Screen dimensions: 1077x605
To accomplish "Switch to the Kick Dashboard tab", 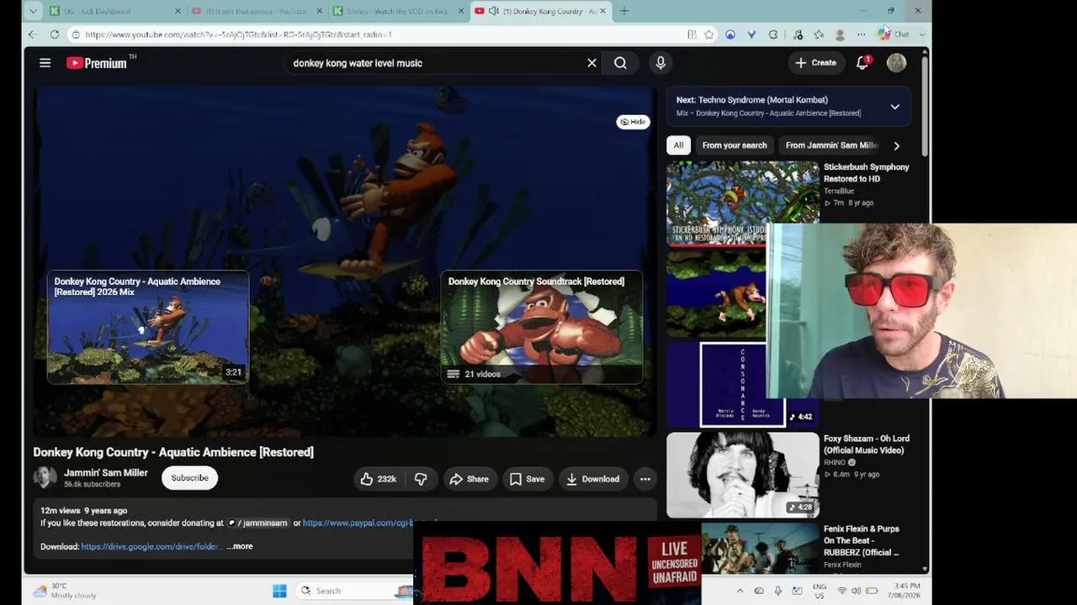I will coord(115,11).
